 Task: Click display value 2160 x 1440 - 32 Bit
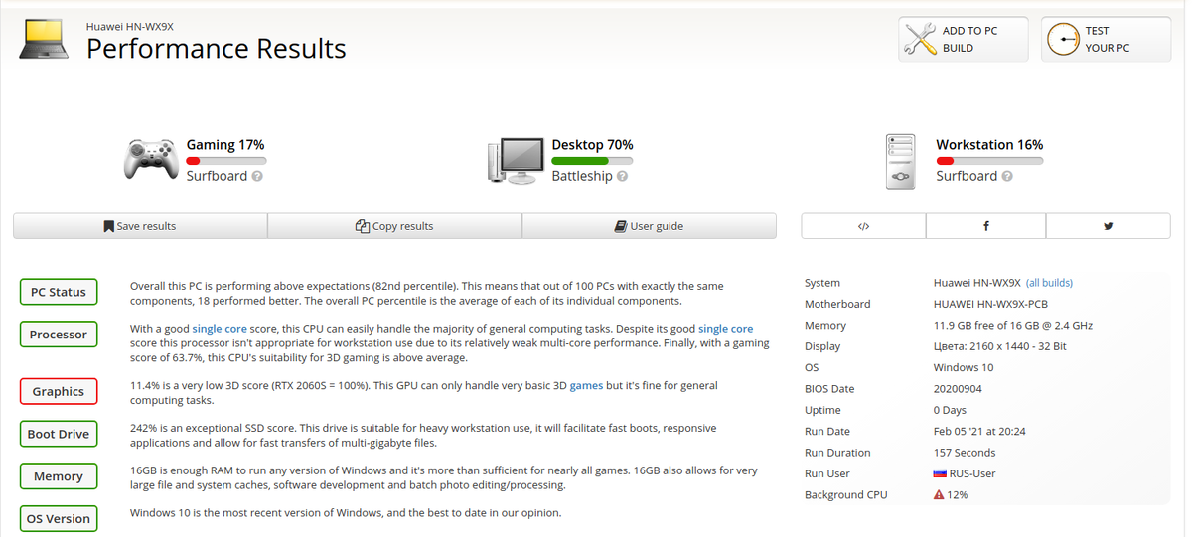1000,346
